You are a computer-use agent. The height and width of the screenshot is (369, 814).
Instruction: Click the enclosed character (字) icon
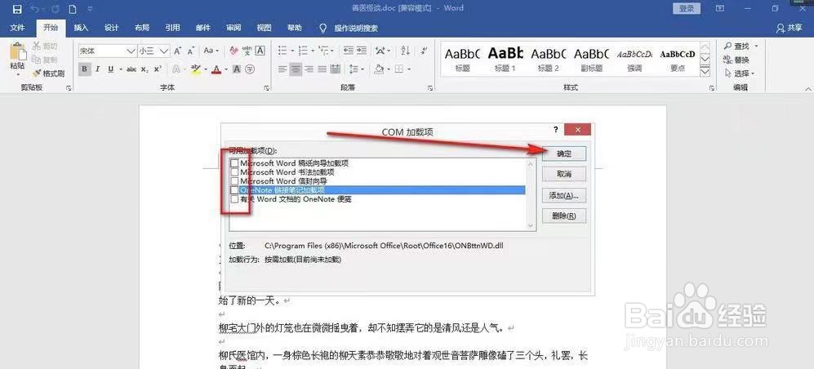click(250, 69)
